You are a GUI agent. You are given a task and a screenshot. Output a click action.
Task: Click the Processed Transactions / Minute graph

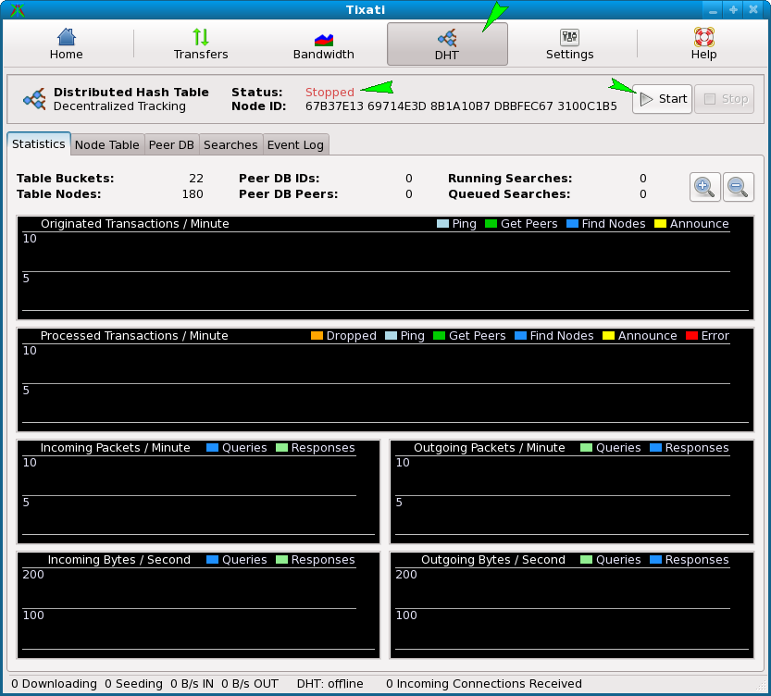click(385, 380)
